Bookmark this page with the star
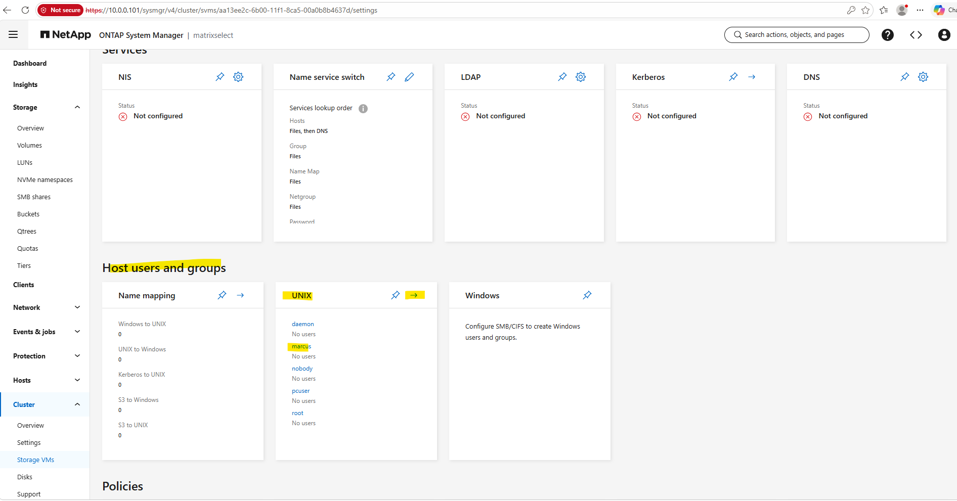 [x=865, y=10]
